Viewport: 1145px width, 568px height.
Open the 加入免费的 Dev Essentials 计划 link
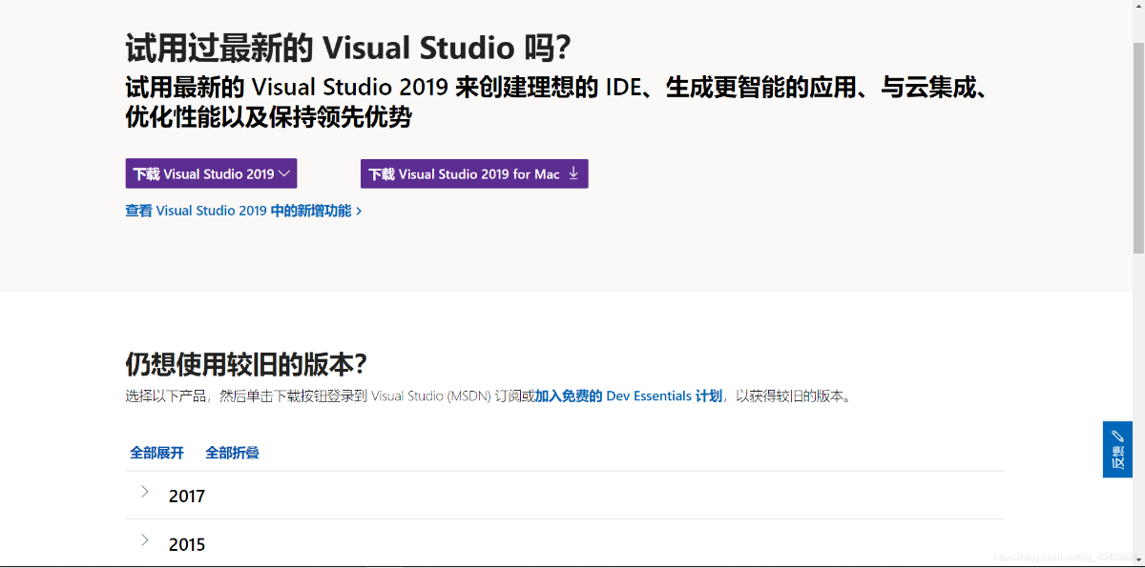628,396
